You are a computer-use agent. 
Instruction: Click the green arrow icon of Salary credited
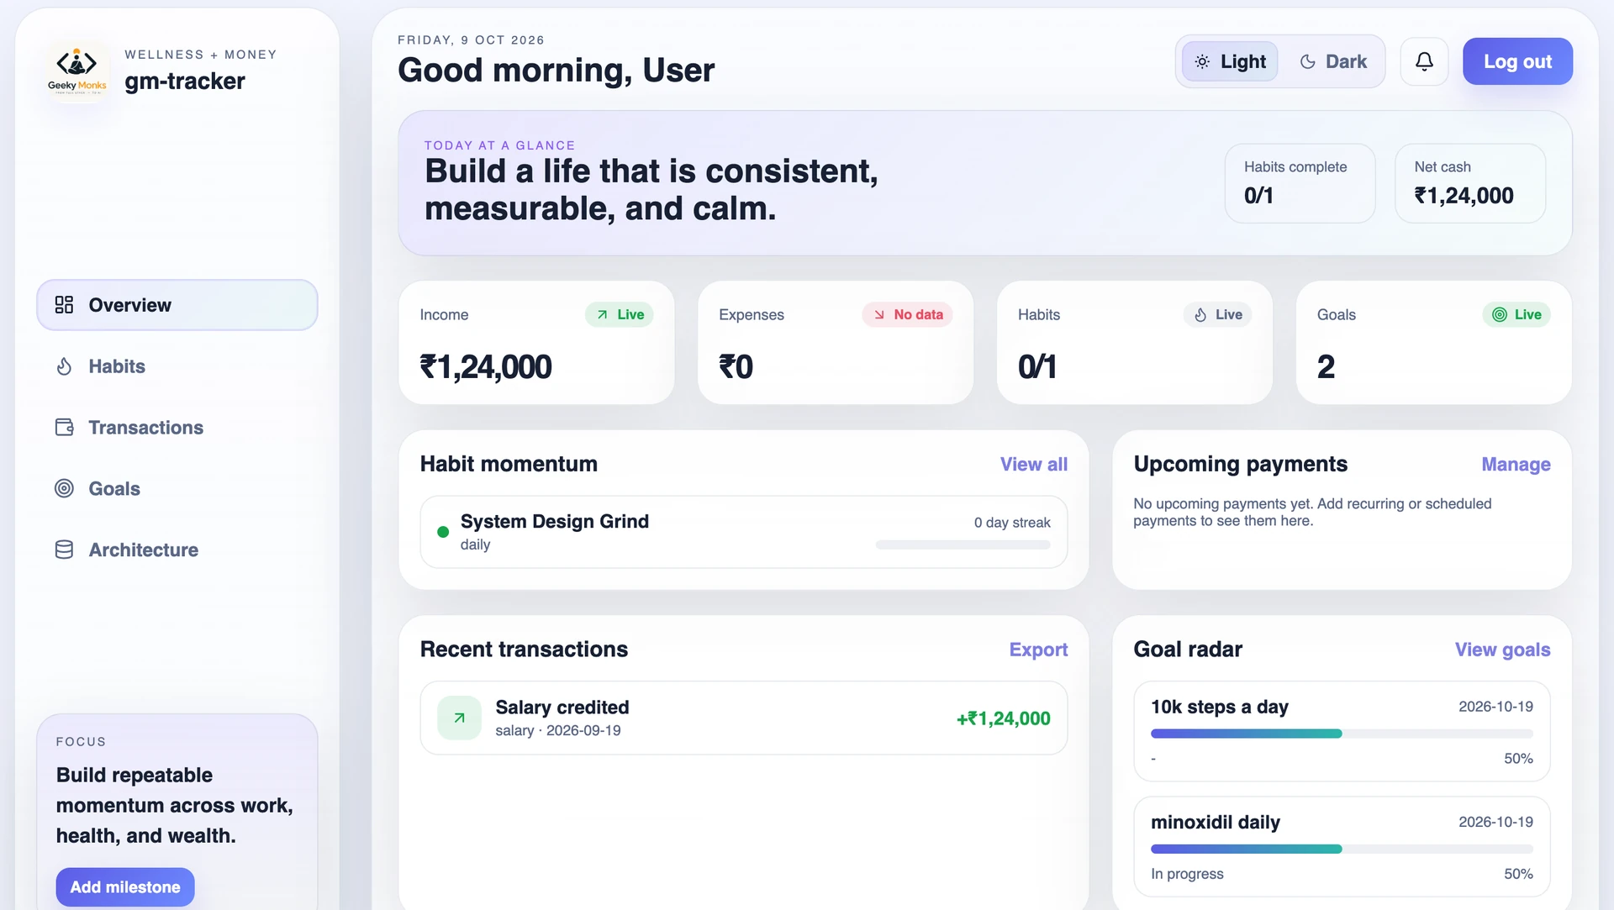coord(459,718)
